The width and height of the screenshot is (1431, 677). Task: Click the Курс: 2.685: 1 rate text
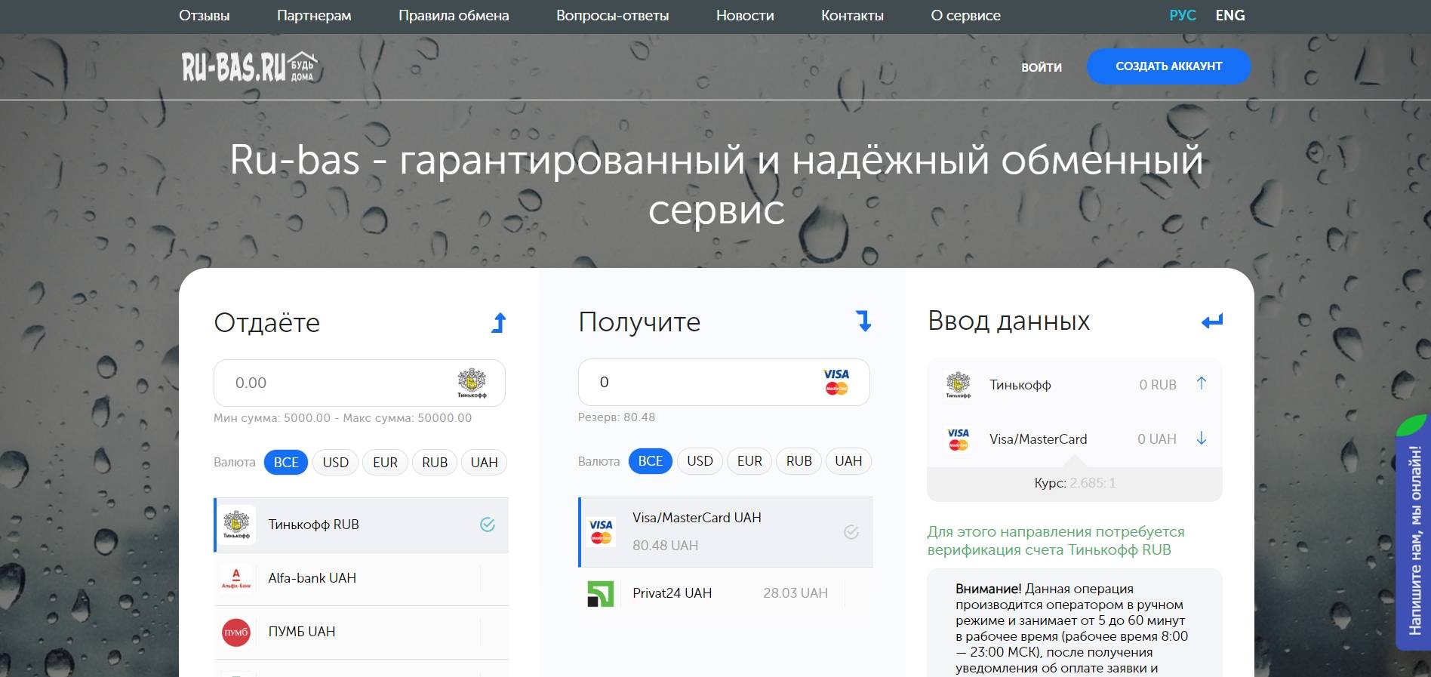[x=1075, y=483]
